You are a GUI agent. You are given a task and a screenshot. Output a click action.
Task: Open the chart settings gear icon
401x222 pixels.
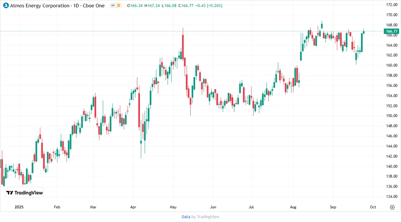(392, 207)
